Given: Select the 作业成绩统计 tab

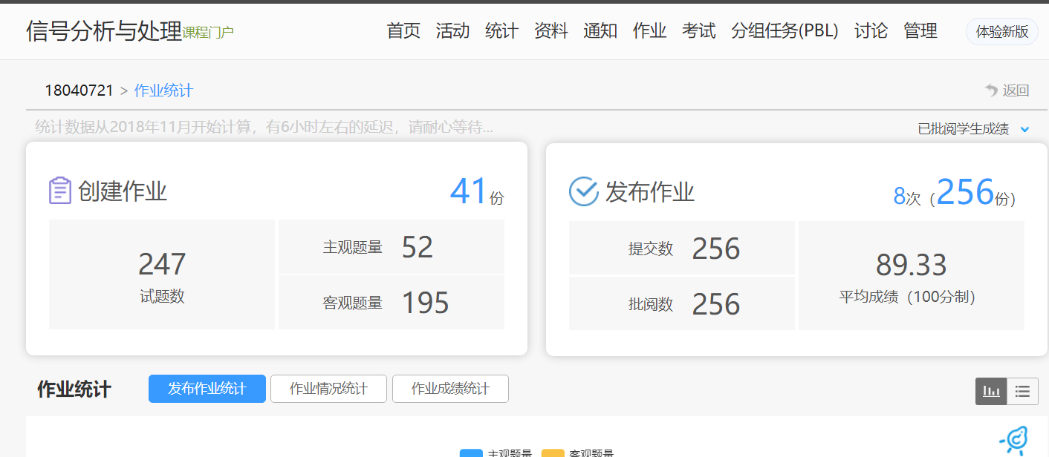Looking at the screenshot, I should point(450,389).
